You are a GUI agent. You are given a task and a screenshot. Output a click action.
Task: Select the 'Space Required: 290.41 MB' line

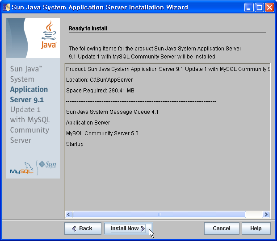pos(100,91)
